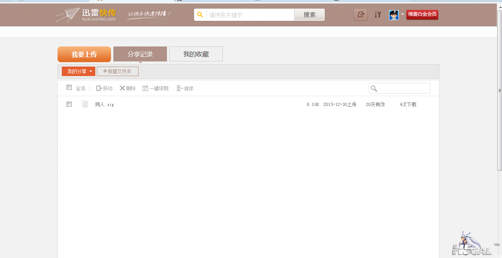The image size is (502, 258).
Task: Open the My Favorites (我的收藏) tab
Action: coord(196,54)
